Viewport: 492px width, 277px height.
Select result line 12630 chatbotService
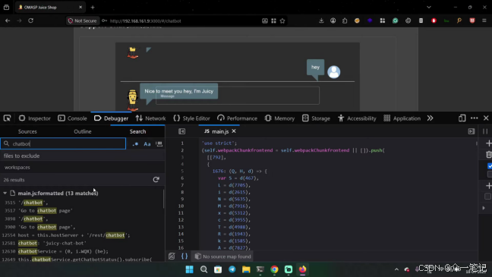(x=55, y=251)
